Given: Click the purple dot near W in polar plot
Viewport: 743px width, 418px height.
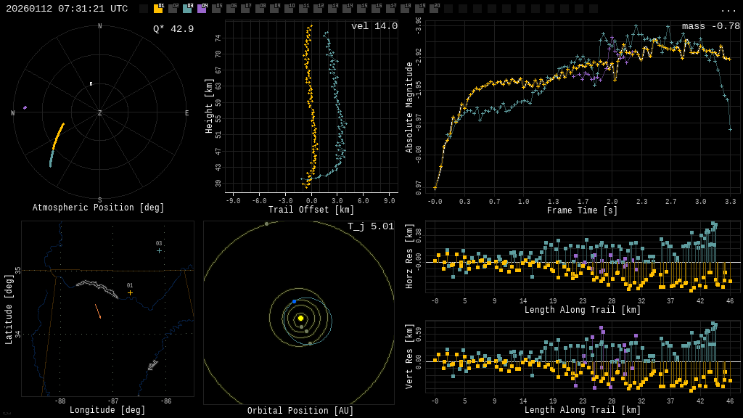Looking at the screenshot, I should 25,107.
